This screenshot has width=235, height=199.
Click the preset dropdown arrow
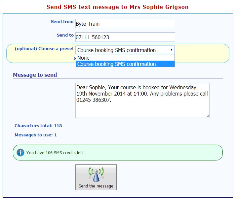pos(171,50)
